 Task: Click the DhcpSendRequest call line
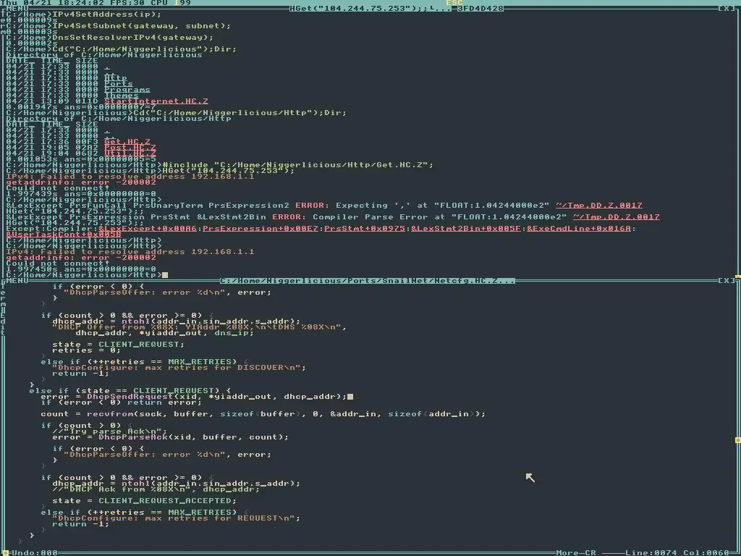(x=194, y=397)
